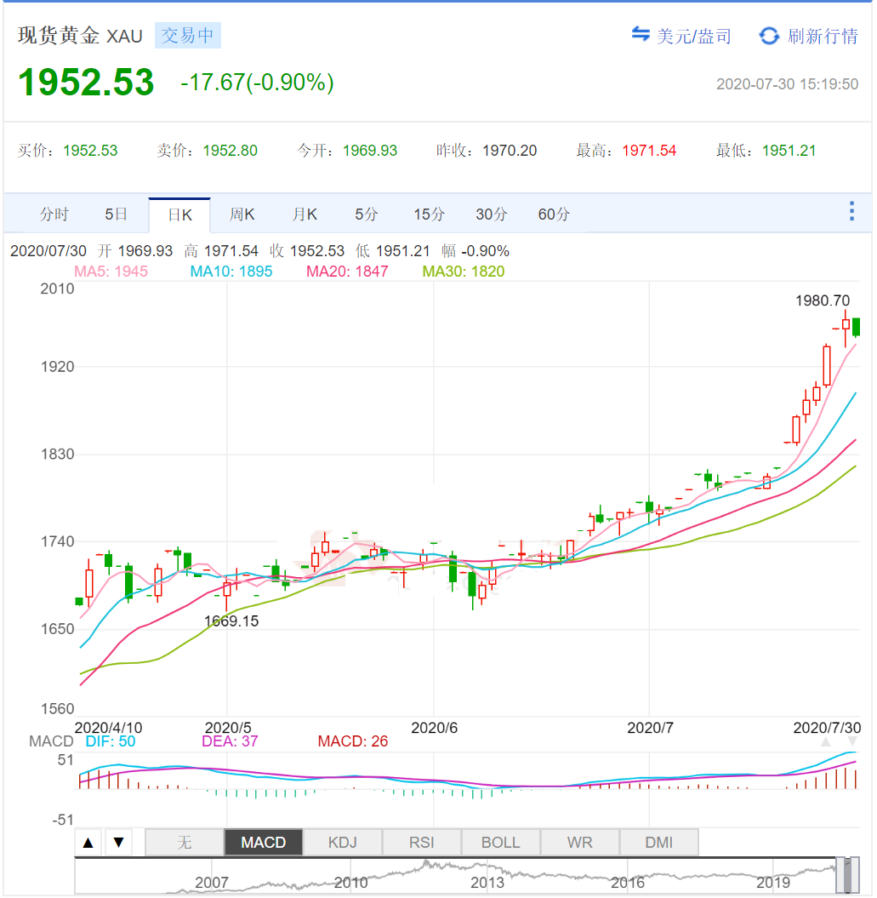Click the gray down triangle above MACD panel

coord(852,742)
